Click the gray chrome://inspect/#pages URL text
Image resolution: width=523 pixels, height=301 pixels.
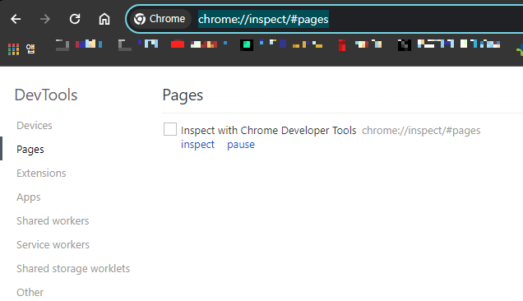point(421,130)
